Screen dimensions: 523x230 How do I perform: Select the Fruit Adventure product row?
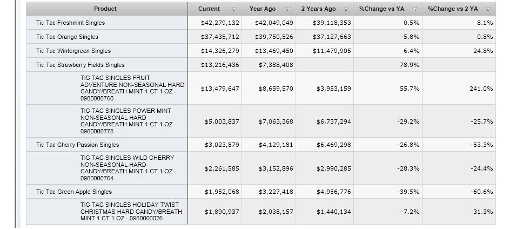pyautogui.click(x=132, y=88)
